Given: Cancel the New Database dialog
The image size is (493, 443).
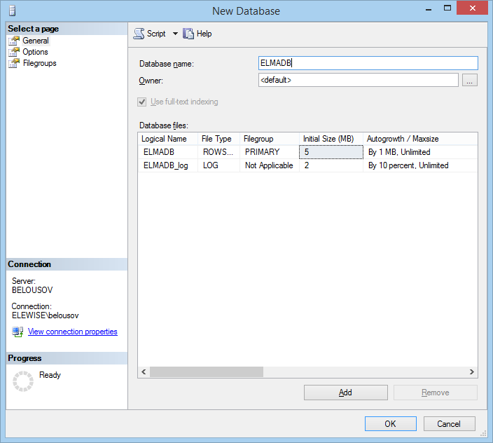Looking at the screenshot, I should tap(449, 423).
